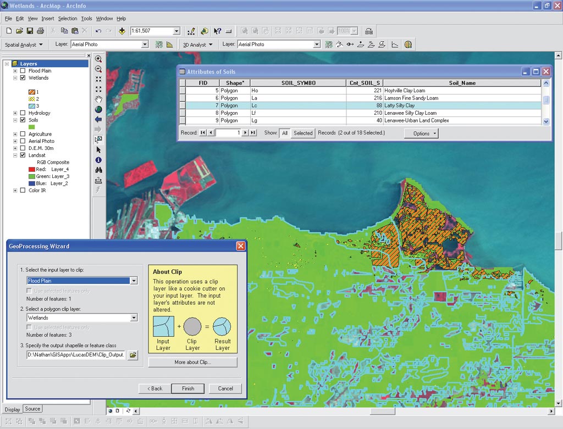The image size is (563, 429).
Task: Click the Add Data toolbar button
Action: tap(122, 31)
